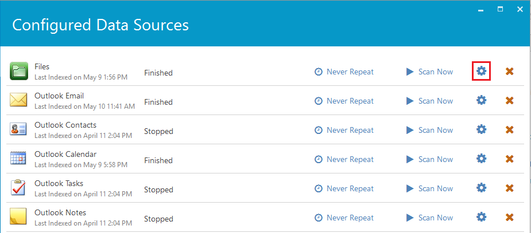Maximize the Configured Data Sources window

(500, 10)
